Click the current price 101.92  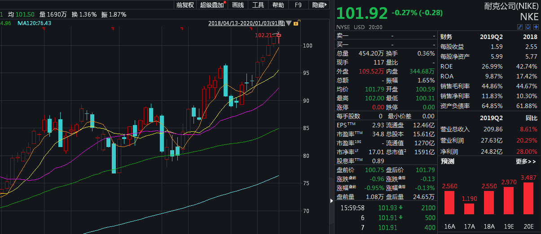click(x=362, y=13)
